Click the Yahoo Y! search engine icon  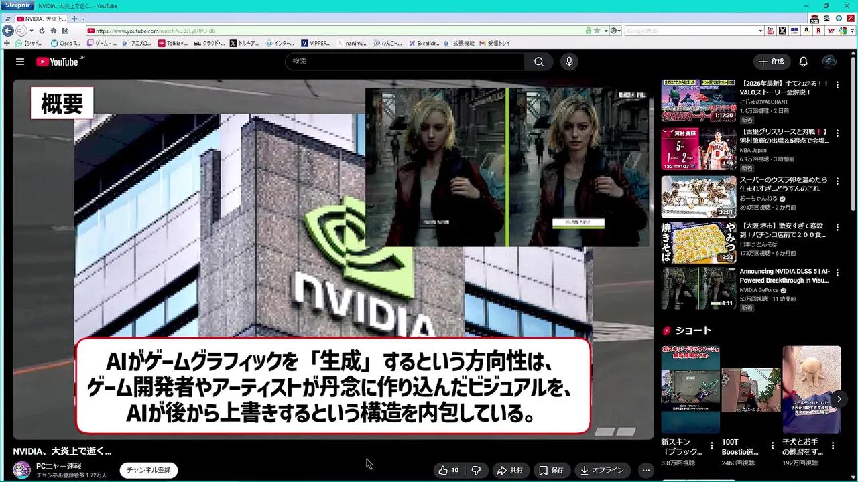click(x=831, y=31)
